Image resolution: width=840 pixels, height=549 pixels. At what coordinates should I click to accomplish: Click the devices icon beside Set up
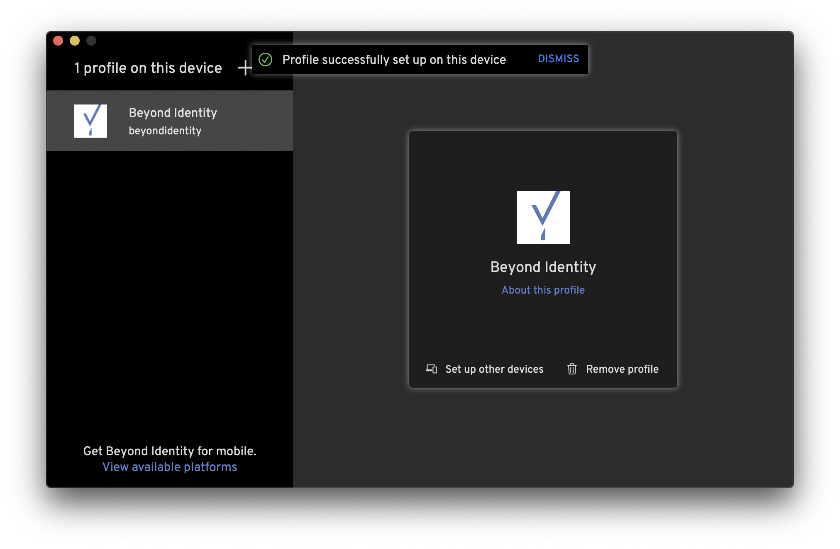(432, 369)
